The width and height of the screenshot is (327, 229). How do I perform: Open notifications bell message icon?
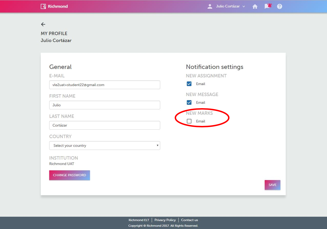coord(268,6)
